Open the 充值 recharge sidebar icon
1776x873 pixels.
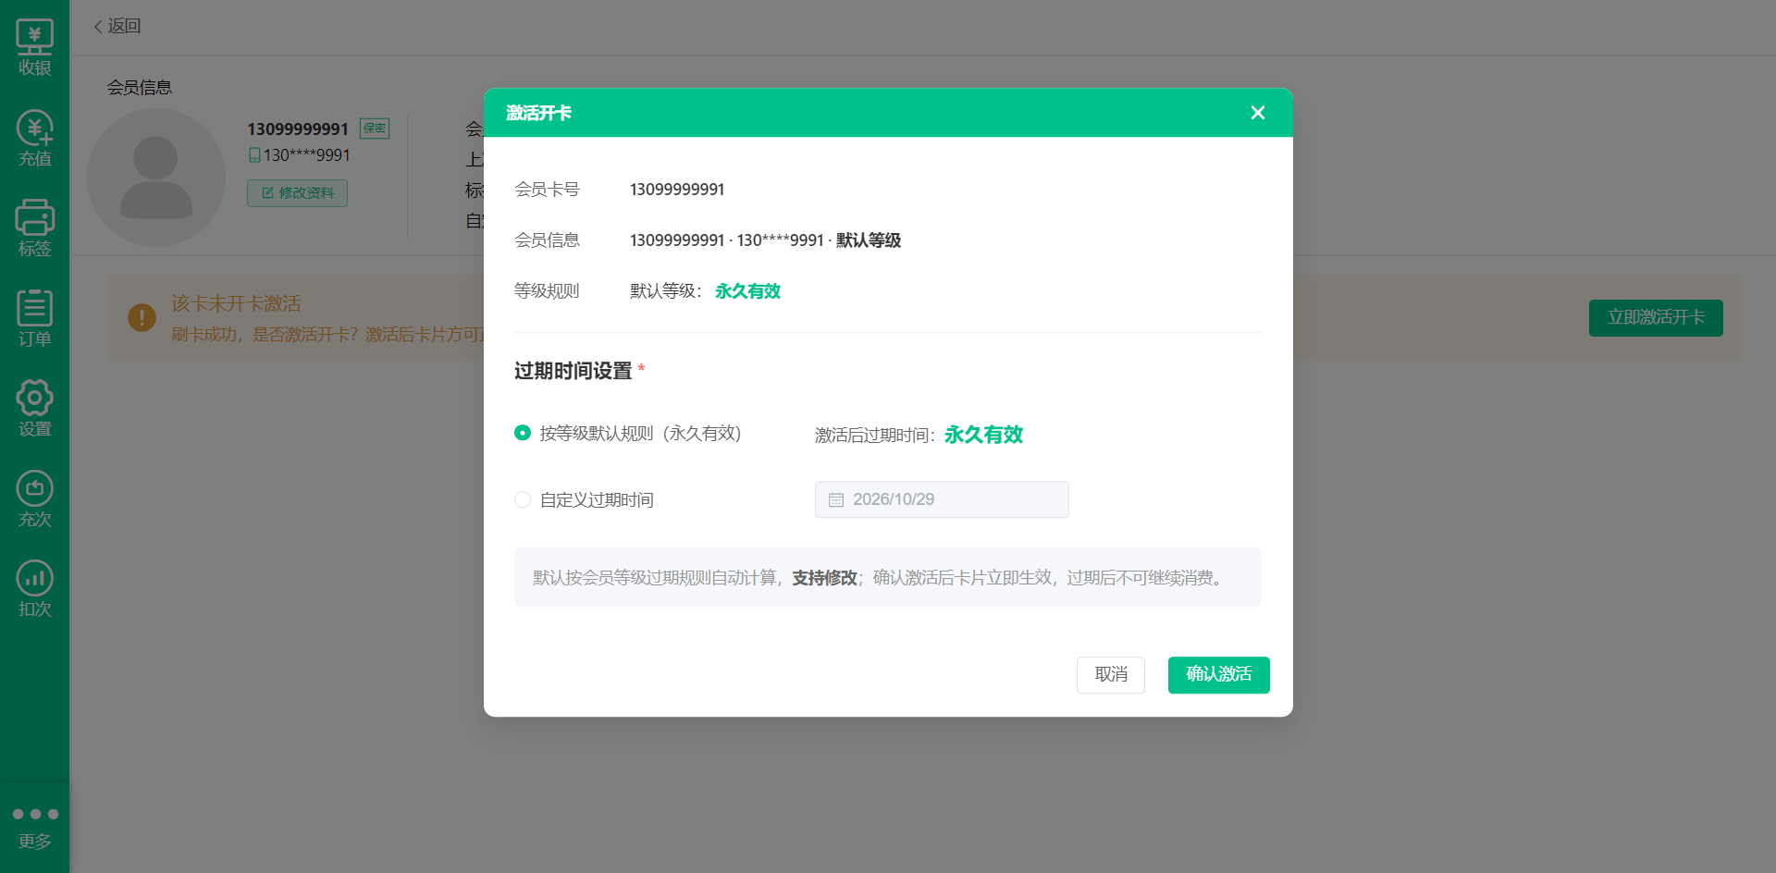click(34, 139)
